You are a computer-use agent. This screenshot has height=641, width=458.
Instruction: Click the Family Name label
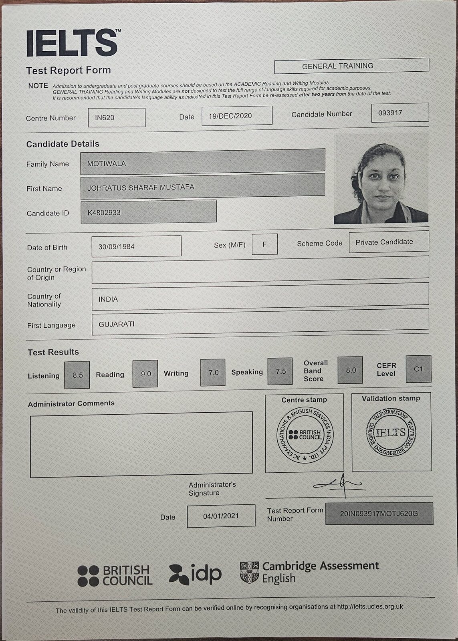(48, 164)
